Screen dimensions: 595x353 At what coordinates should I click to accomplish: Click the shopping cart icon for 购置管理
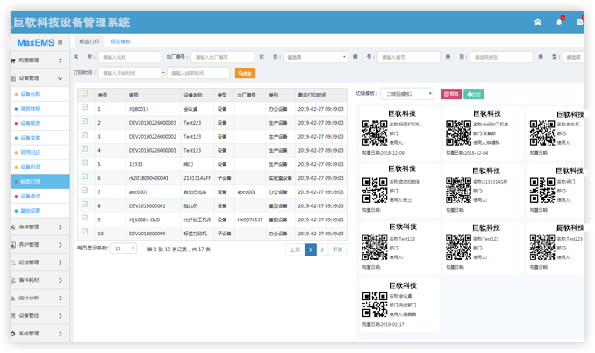(x=13, y=61)
